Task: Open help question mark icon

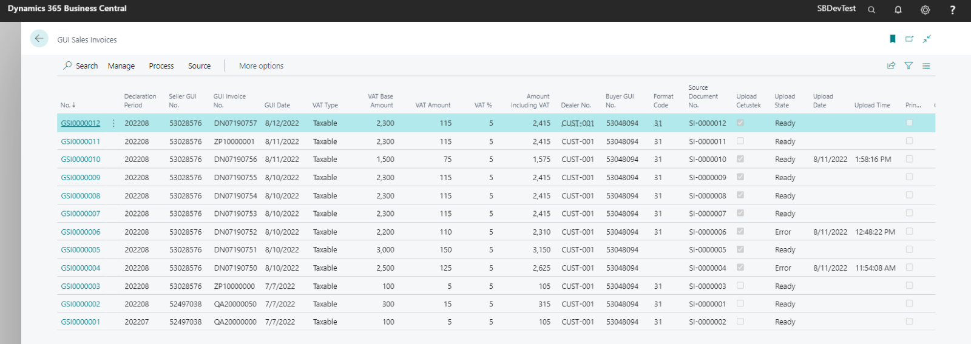Action: pyautogui.click(x=952, y=10)
